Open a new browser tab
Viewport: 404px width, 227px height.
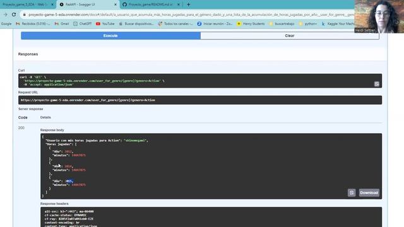pos(188,4)
